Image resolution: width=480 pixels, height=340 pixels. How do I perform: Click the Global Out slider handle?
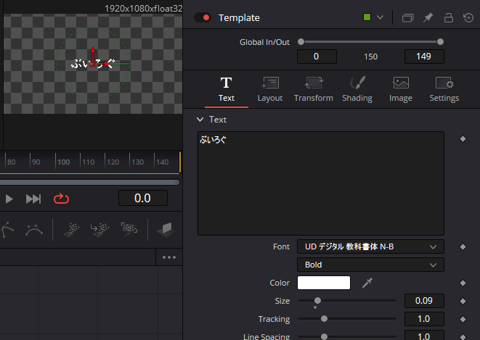click(x=440, y=42)
